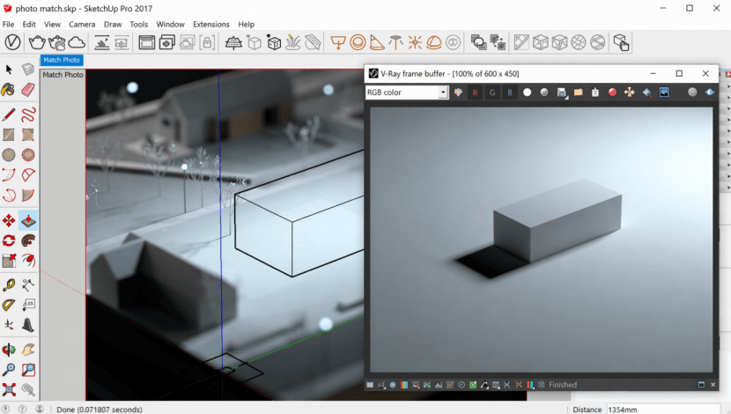Viewport: 731px width, 414px height.
Task: Toggle sRGB color correction in frame buffer
Action: [484, 385]
